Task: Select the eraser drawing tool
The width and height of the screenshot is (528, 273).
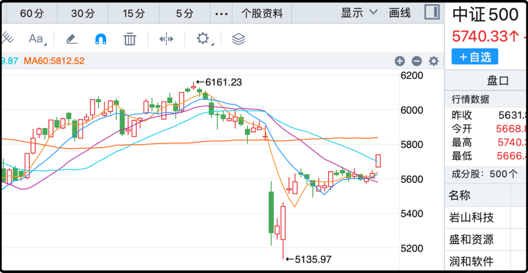Action: [x=71, y=39]
